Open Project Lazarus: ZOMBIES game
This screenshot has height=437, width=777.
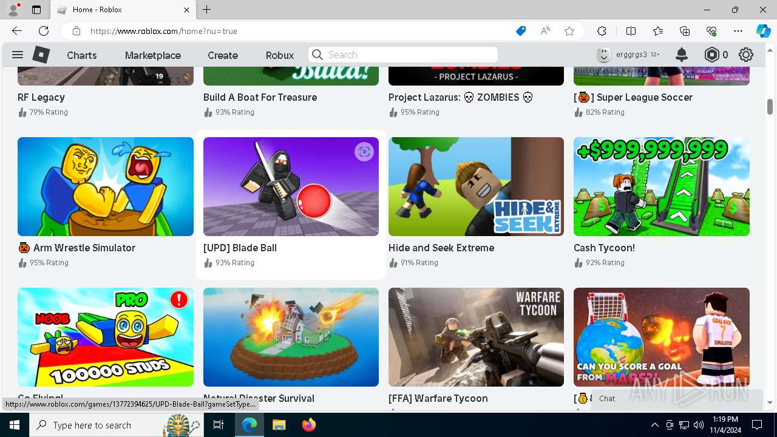coord(461,97)
